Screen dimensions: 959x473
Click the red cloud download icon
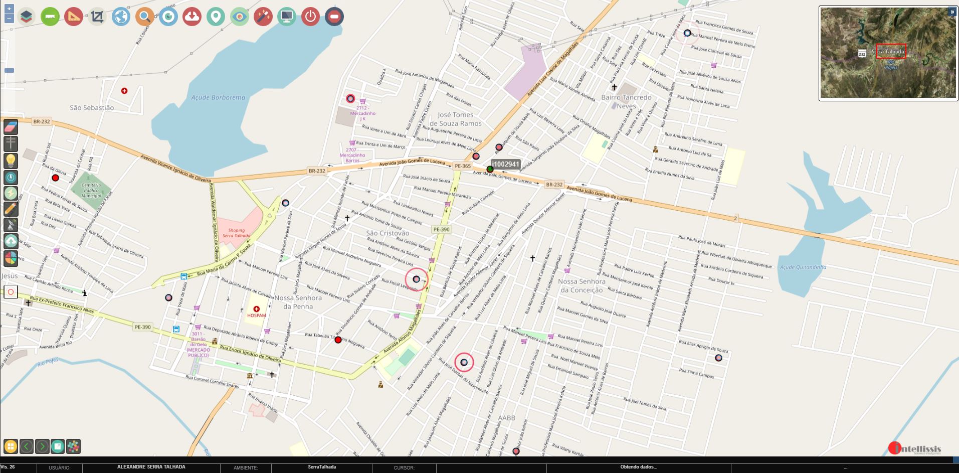click(x=192, y=17)
